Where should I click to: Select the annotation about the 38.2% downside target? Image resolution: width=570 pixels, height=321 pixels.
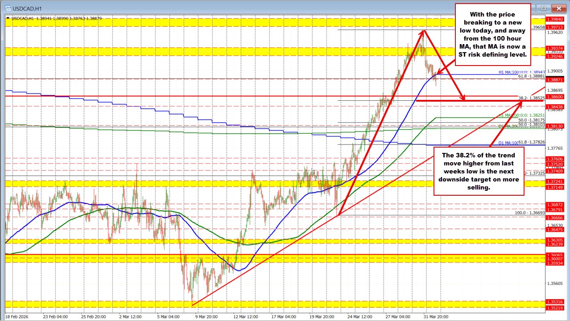point(479,172)
